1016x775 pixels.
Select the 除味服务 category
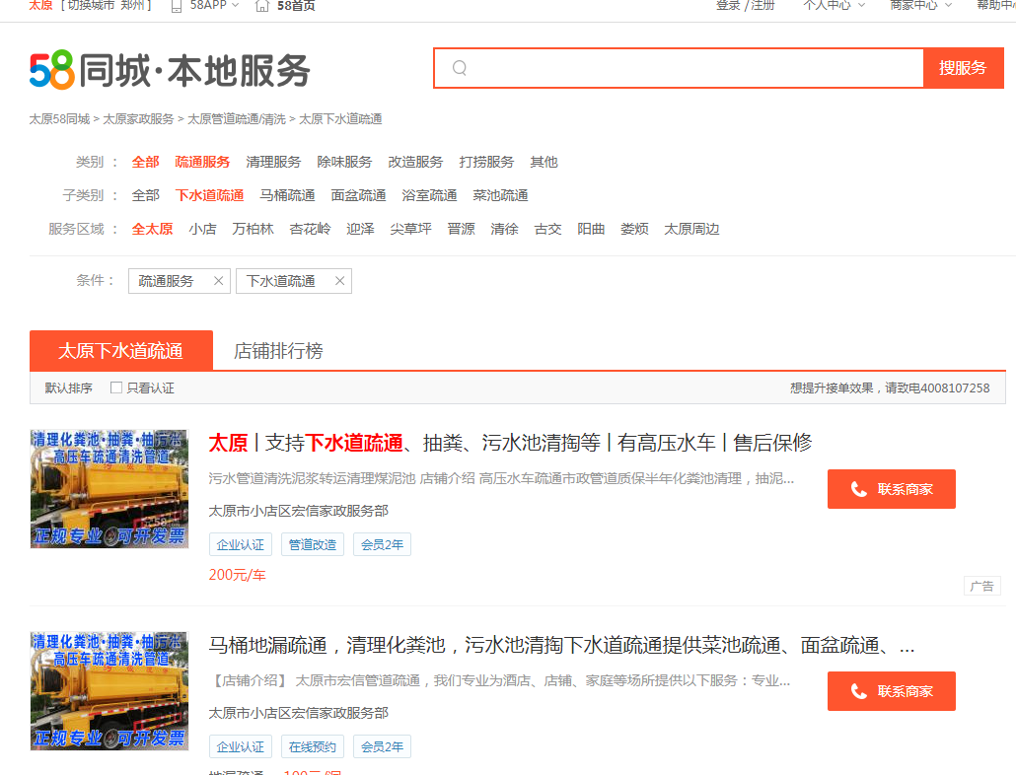point(344,162)
